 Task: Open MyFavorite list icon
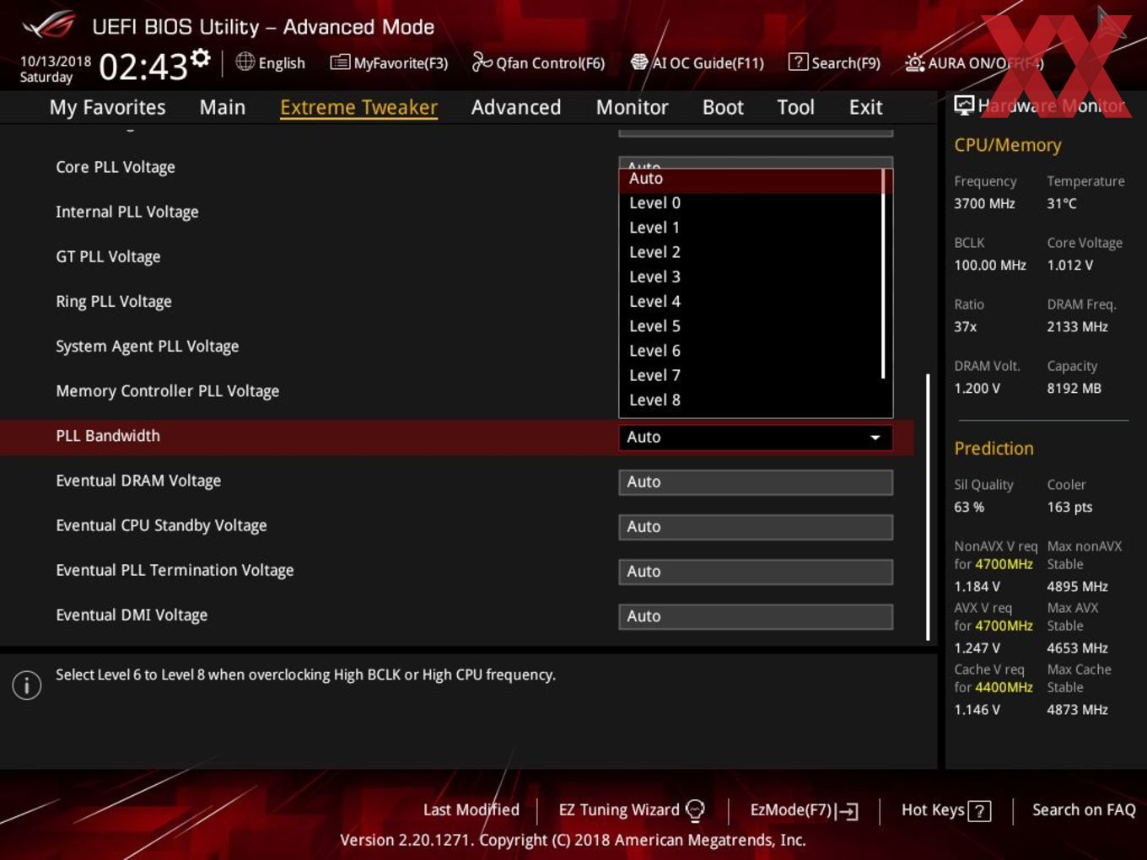click(340, 62)
